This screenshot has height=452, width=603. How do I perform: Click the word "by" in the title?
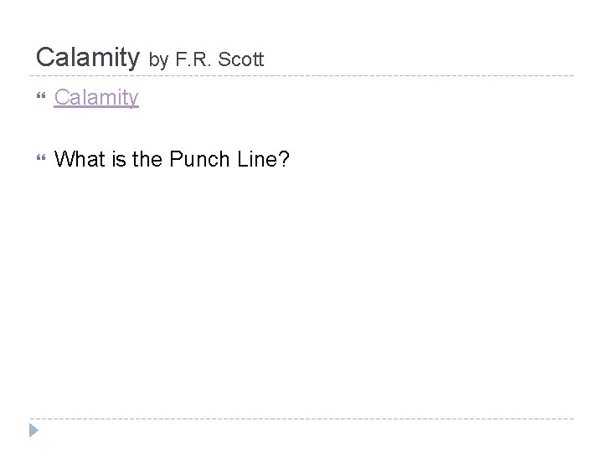160,59
